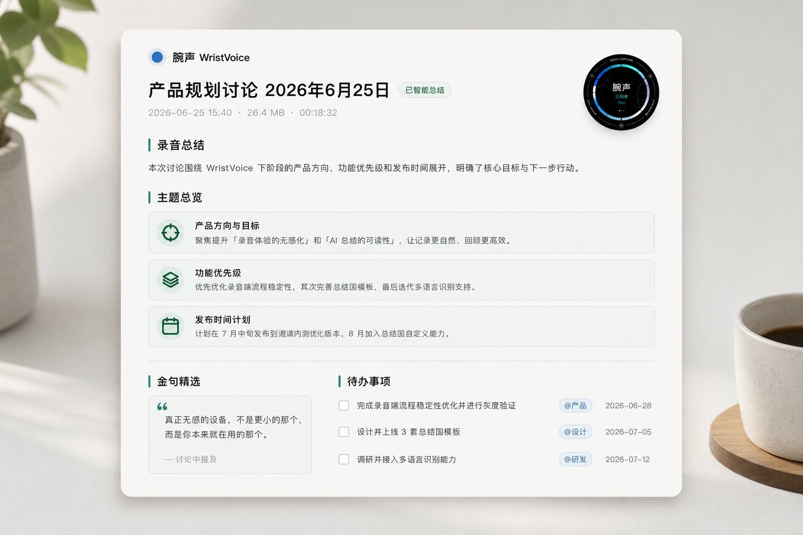
Task: Click the summary paragraph starting 本次讨论围绕
Action: (364, 168)
